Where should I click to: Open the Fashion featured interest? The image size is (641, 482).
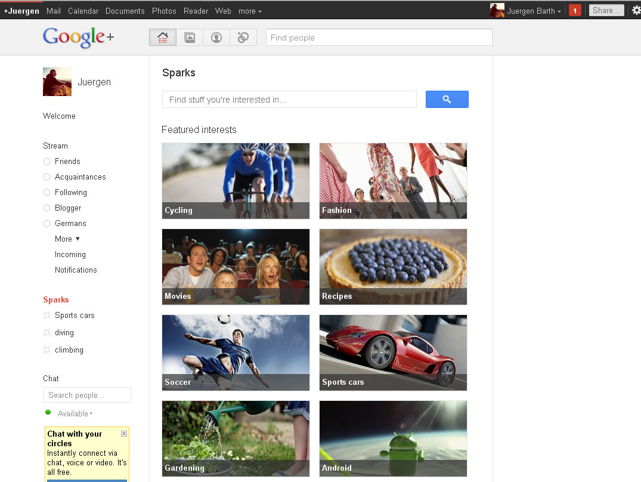point(394,181)
